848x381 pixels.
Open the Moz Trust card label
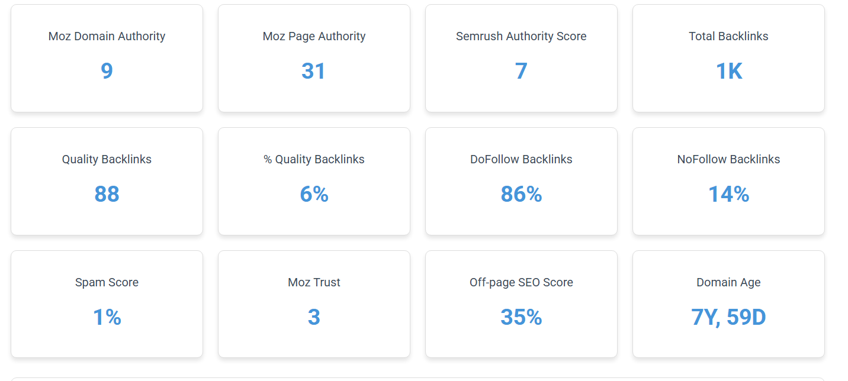(x=314, y=282)
